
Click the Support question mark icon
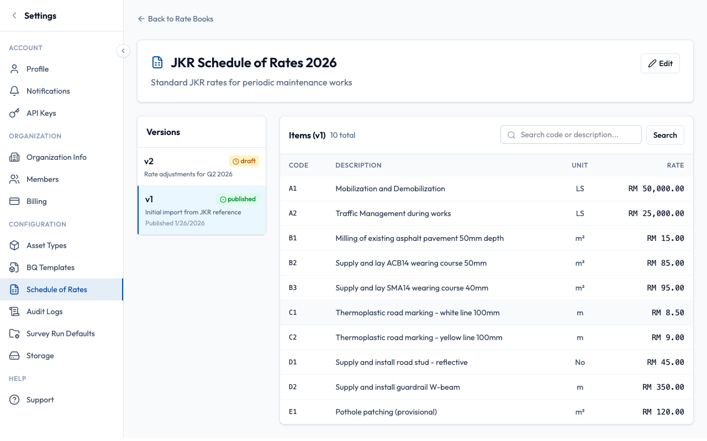tap(15, 400)
